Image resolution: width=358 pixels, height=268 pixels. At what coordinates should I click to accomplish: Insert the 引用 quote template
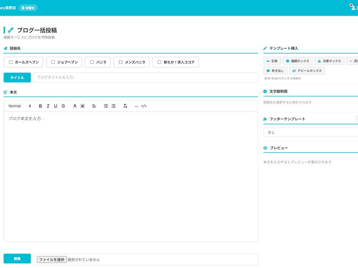pos(272,61)
